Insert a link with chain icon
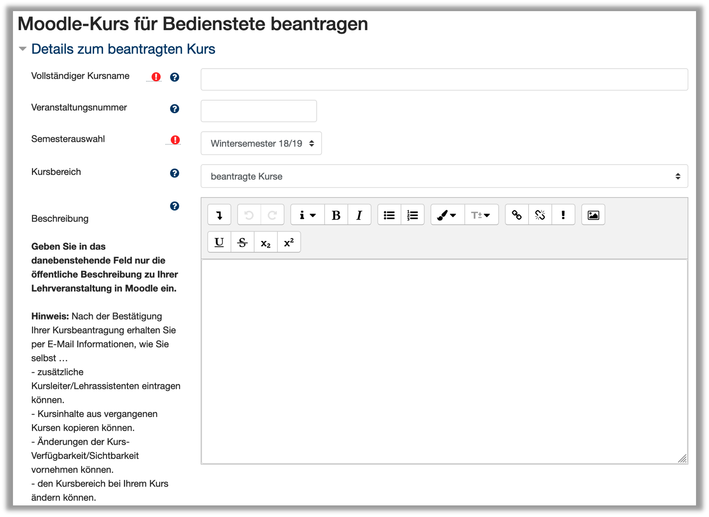This screenshot has height=517, width=709. [517, 215]
